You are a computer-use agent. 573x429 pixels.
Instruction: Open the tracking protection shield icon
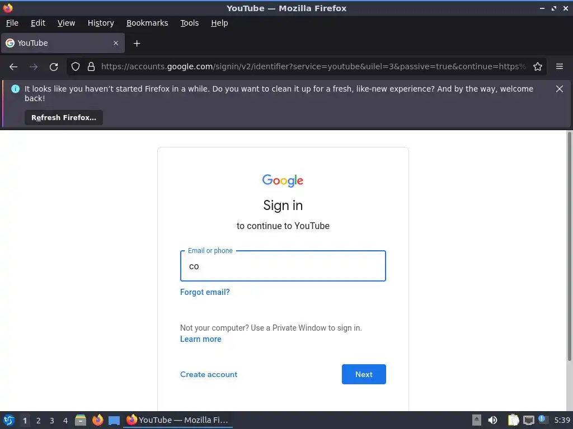coord(76,67)
